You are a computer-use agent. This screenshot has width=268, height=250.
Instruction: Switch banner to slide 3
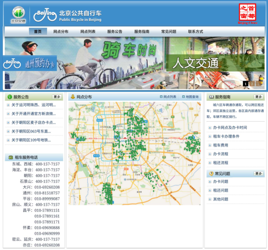[259, 84]
